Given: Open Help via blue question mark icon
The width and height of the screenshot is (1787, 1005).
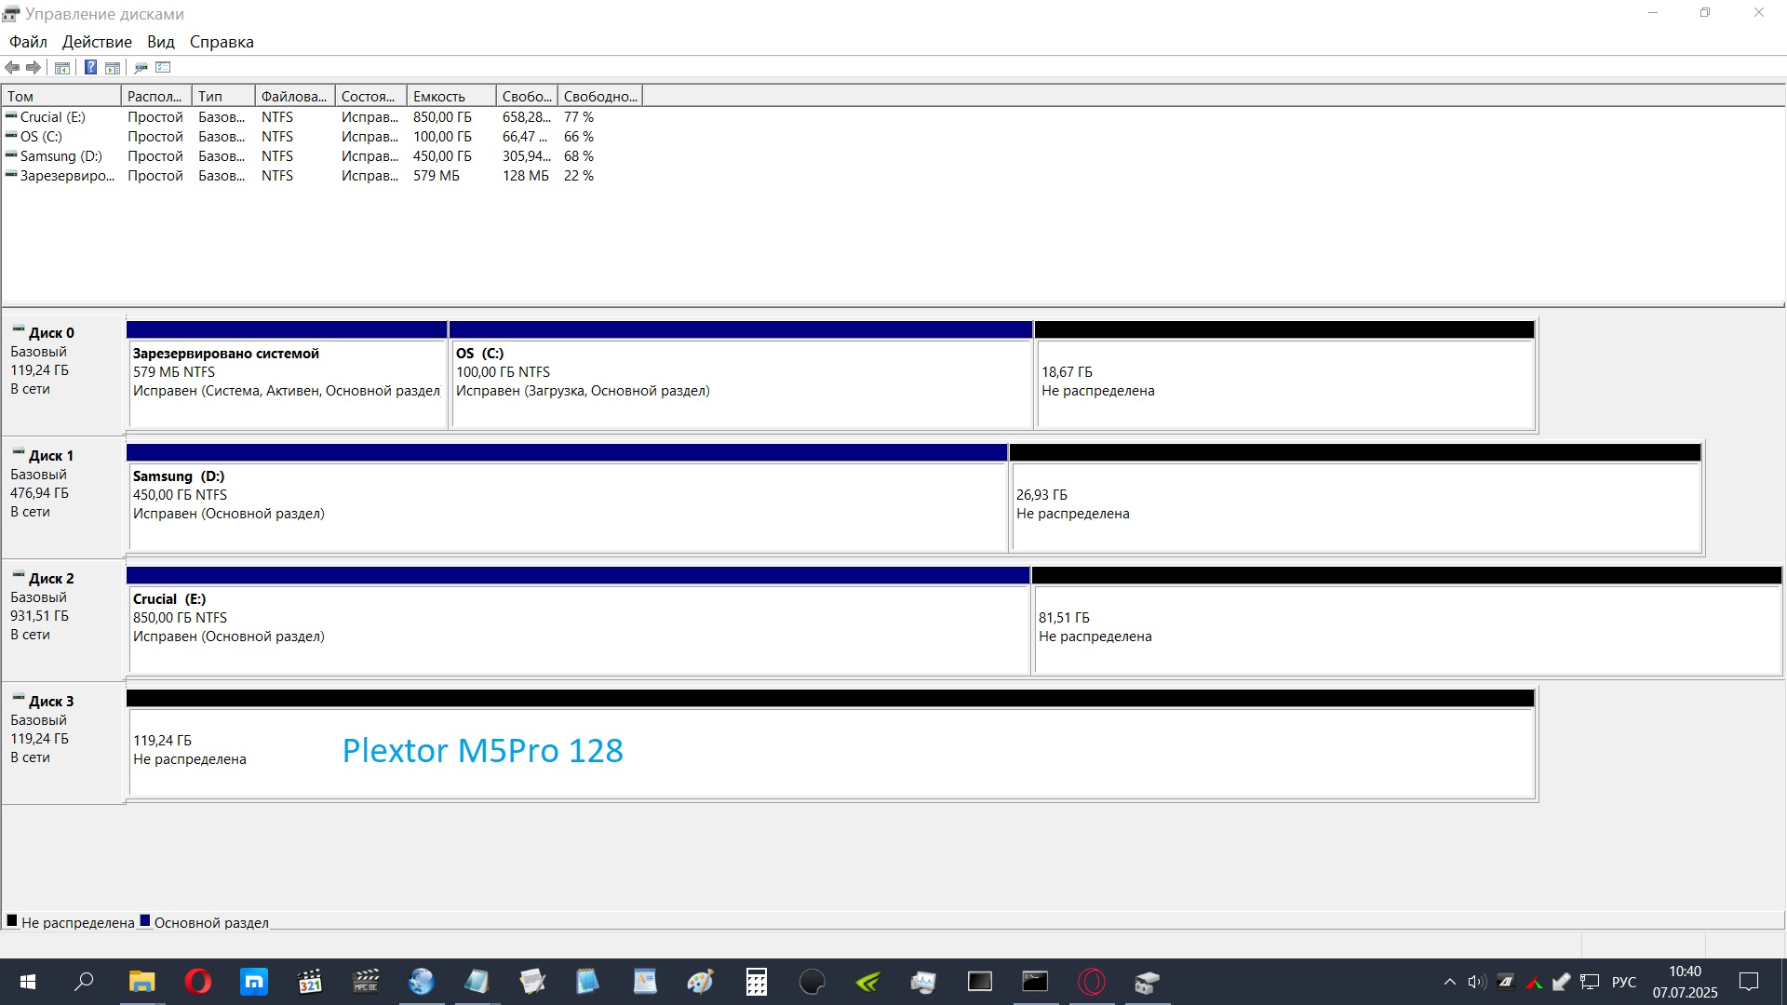Looking at the screenshot, I should 90,67.
